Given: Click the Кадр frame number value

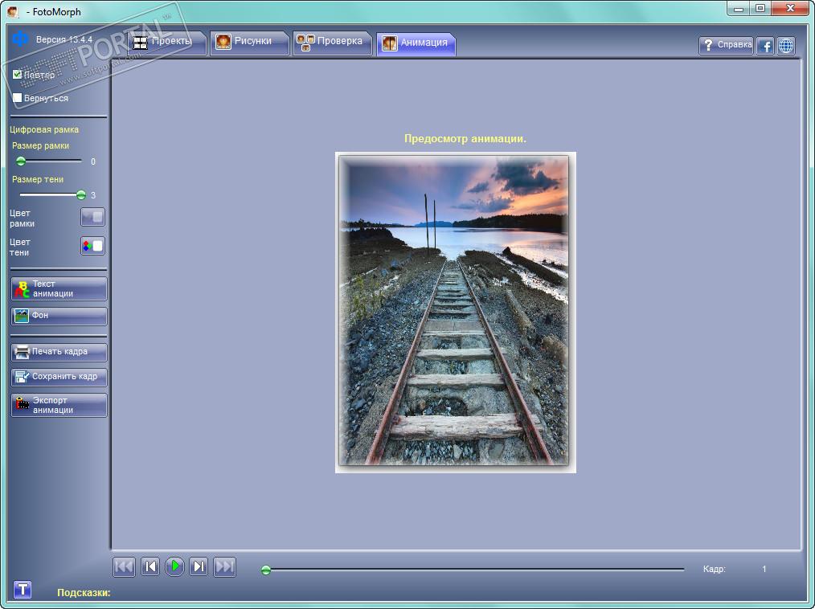Looking at the screenshot, I should click(764, 569).
